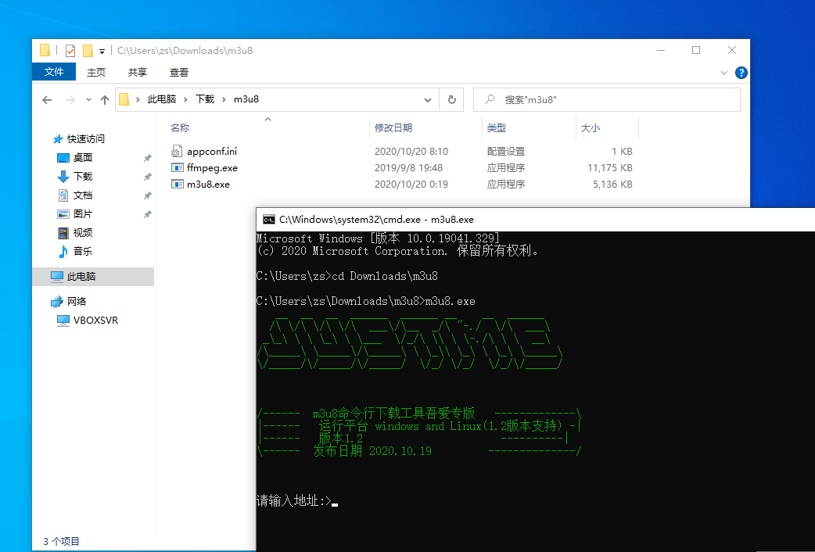Open 图片 in quick access
The image size is (815, 552).
coord(83,213)
